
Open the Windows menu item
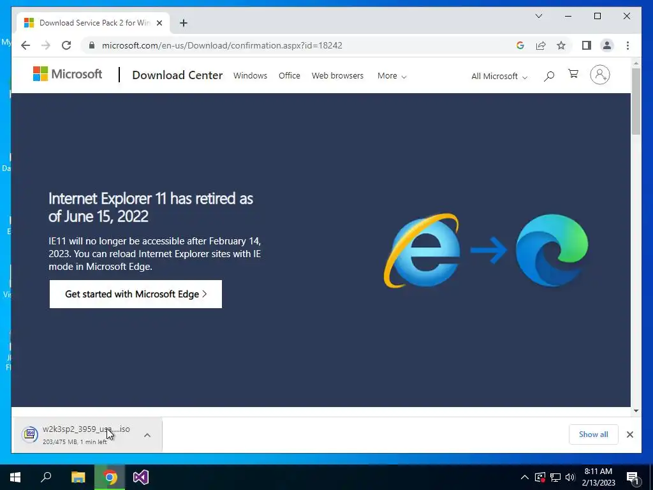(x=250, y=76)
